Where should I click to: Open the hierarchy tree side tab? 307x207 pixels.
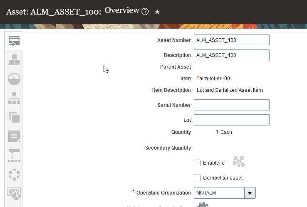(14, 98)
